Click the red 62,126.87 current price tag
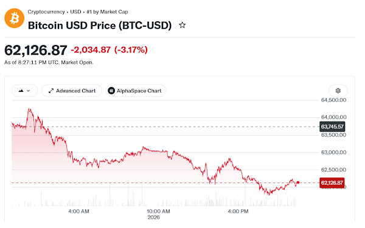The image size is (365, 228). [332, 182]
